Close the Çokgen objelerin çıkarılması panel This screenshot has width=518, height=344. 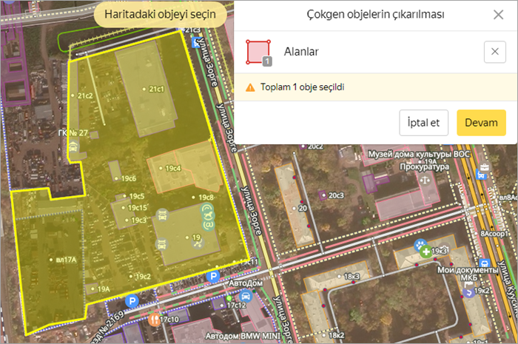point(498,15)
